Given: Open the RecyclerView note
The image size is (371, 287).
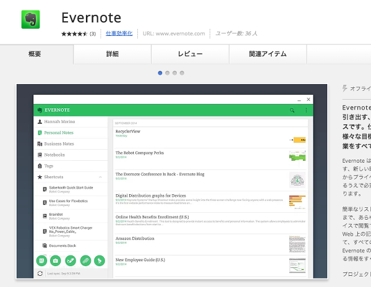Looking at the screenshot, I should 210,138.
